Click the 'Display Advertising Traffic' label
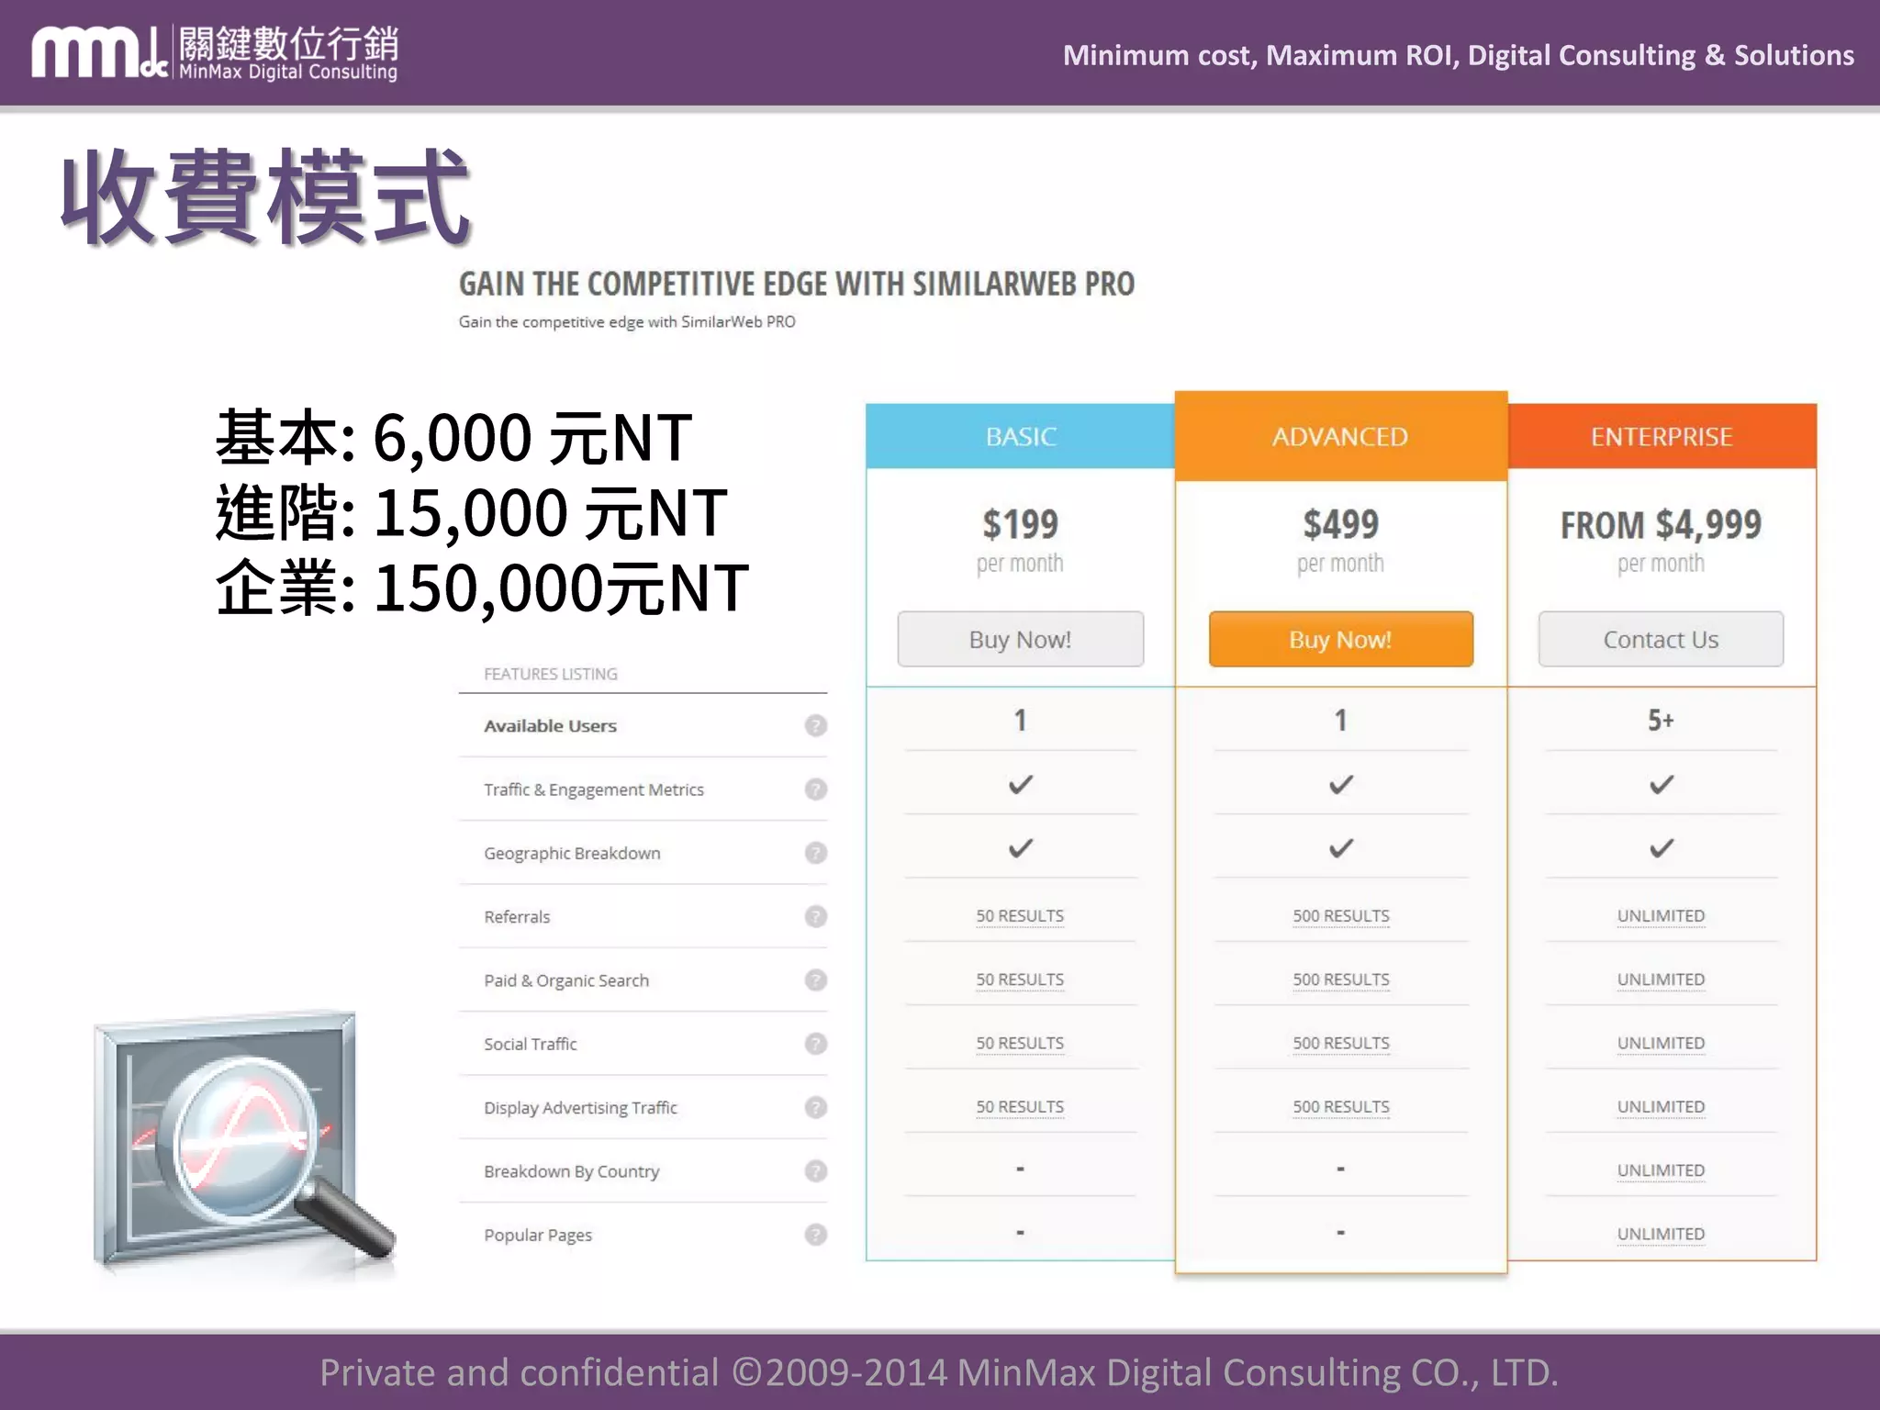The image size is (1880, 1410). click(x=580, y=1108)
